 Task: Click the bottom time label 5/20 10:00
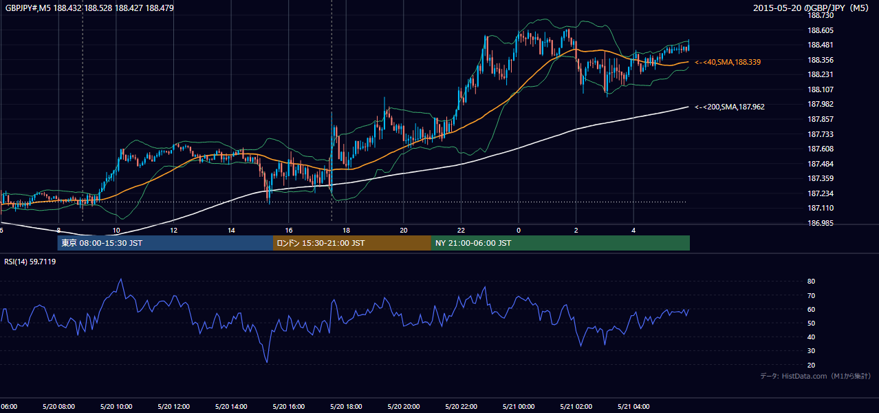point(116,407)
